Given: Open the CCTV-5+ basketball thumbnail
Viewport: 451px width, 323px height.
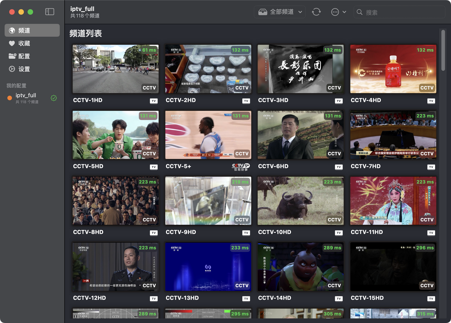Looking at the screenshot, I should [208, 135].
